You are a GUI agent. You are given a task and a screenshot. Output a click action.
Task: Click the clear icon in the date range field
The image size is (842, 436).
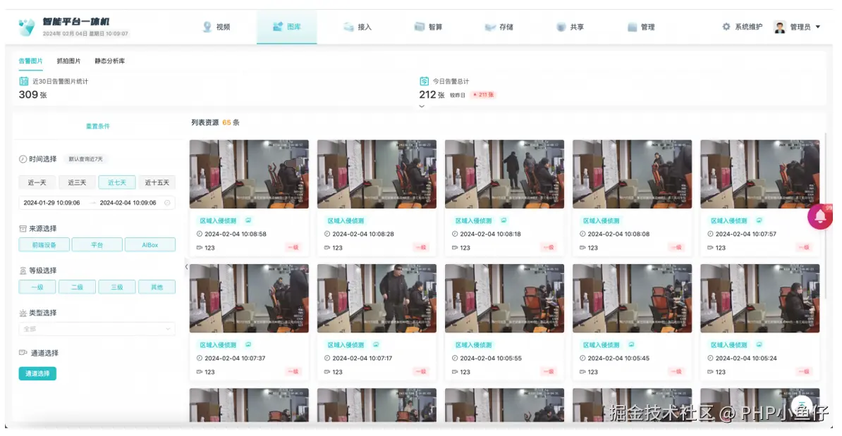[168, 203]
